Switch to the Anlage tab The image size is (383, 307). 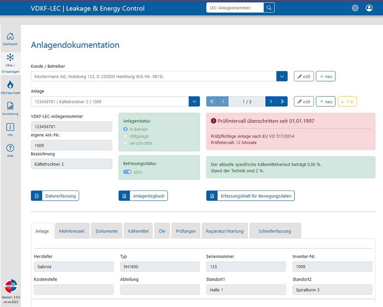click(x=42, y=231)
